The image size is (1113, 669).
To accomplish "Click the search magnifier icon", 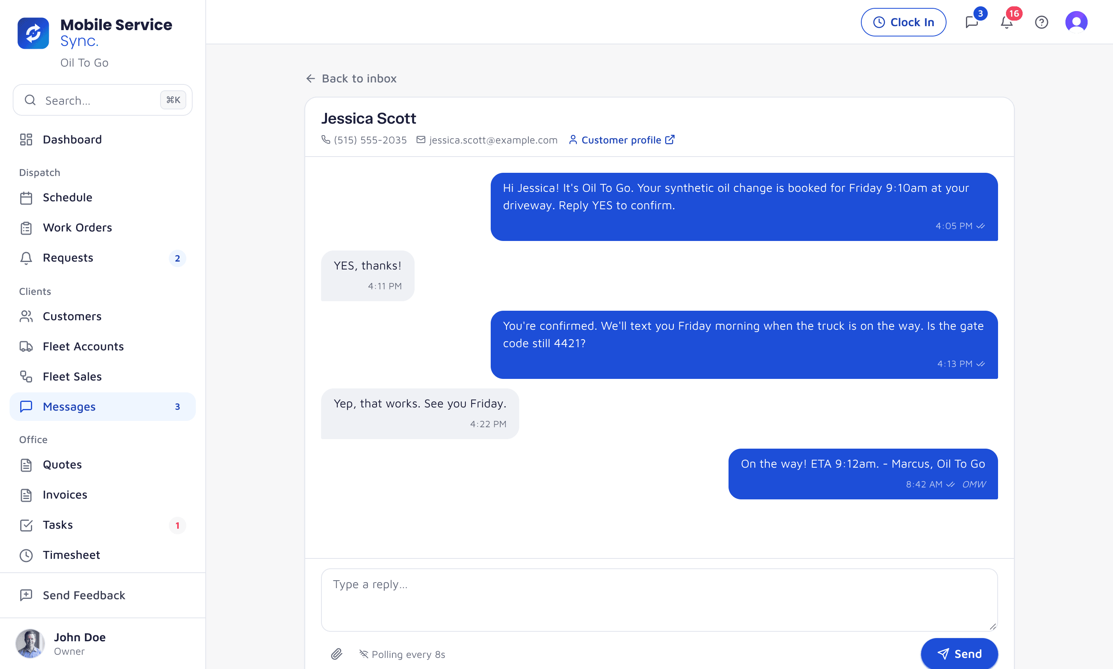I will [x=30, y=100].
